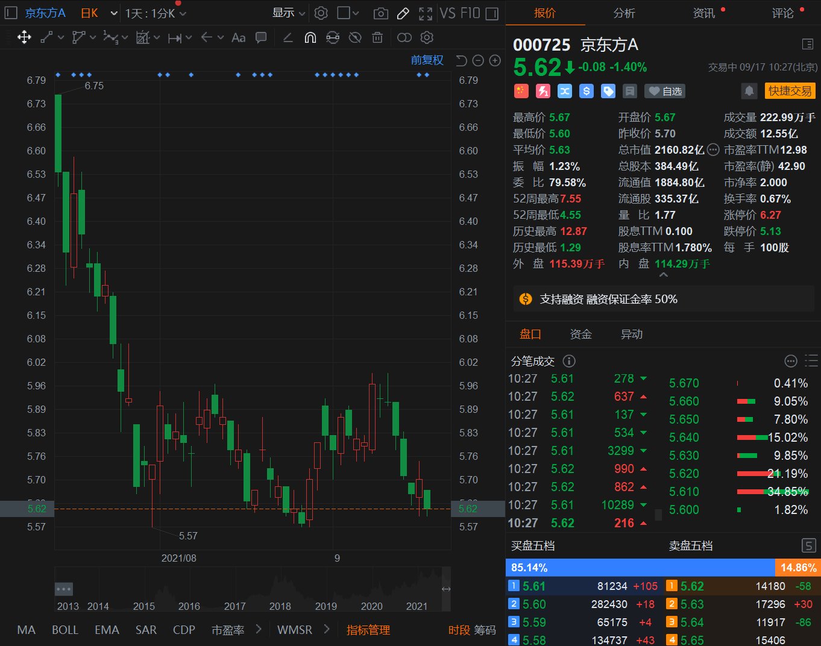Switch to the 资讯 news tab
This screenshot has width=821, height=646.
pos(703,13)
